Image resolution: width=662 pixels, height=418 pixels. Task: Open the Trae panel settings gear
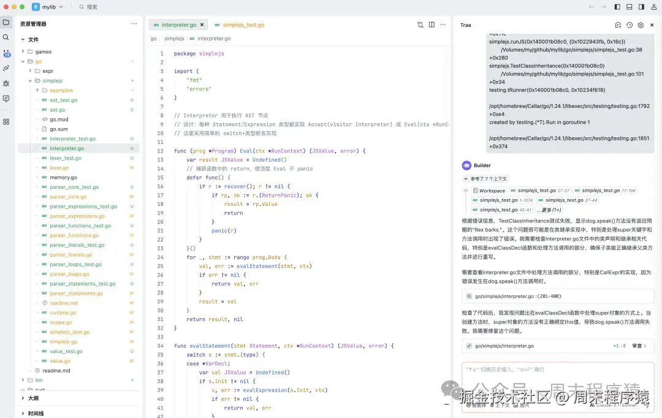click(x=641, y=25)
